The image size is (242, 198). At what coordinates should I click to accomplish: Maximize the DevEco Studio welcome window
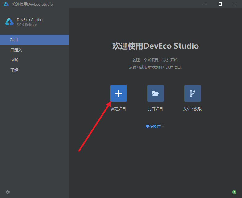[x=220, y=4]
